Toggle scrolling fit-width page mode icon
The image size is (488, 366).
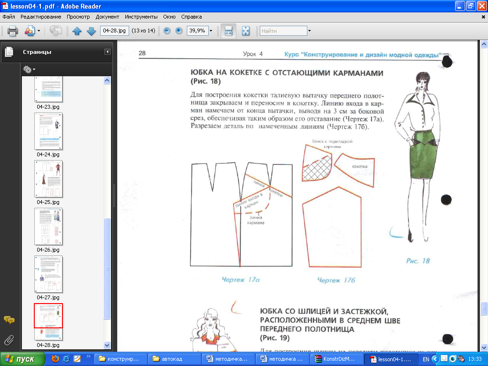(228, 31)
